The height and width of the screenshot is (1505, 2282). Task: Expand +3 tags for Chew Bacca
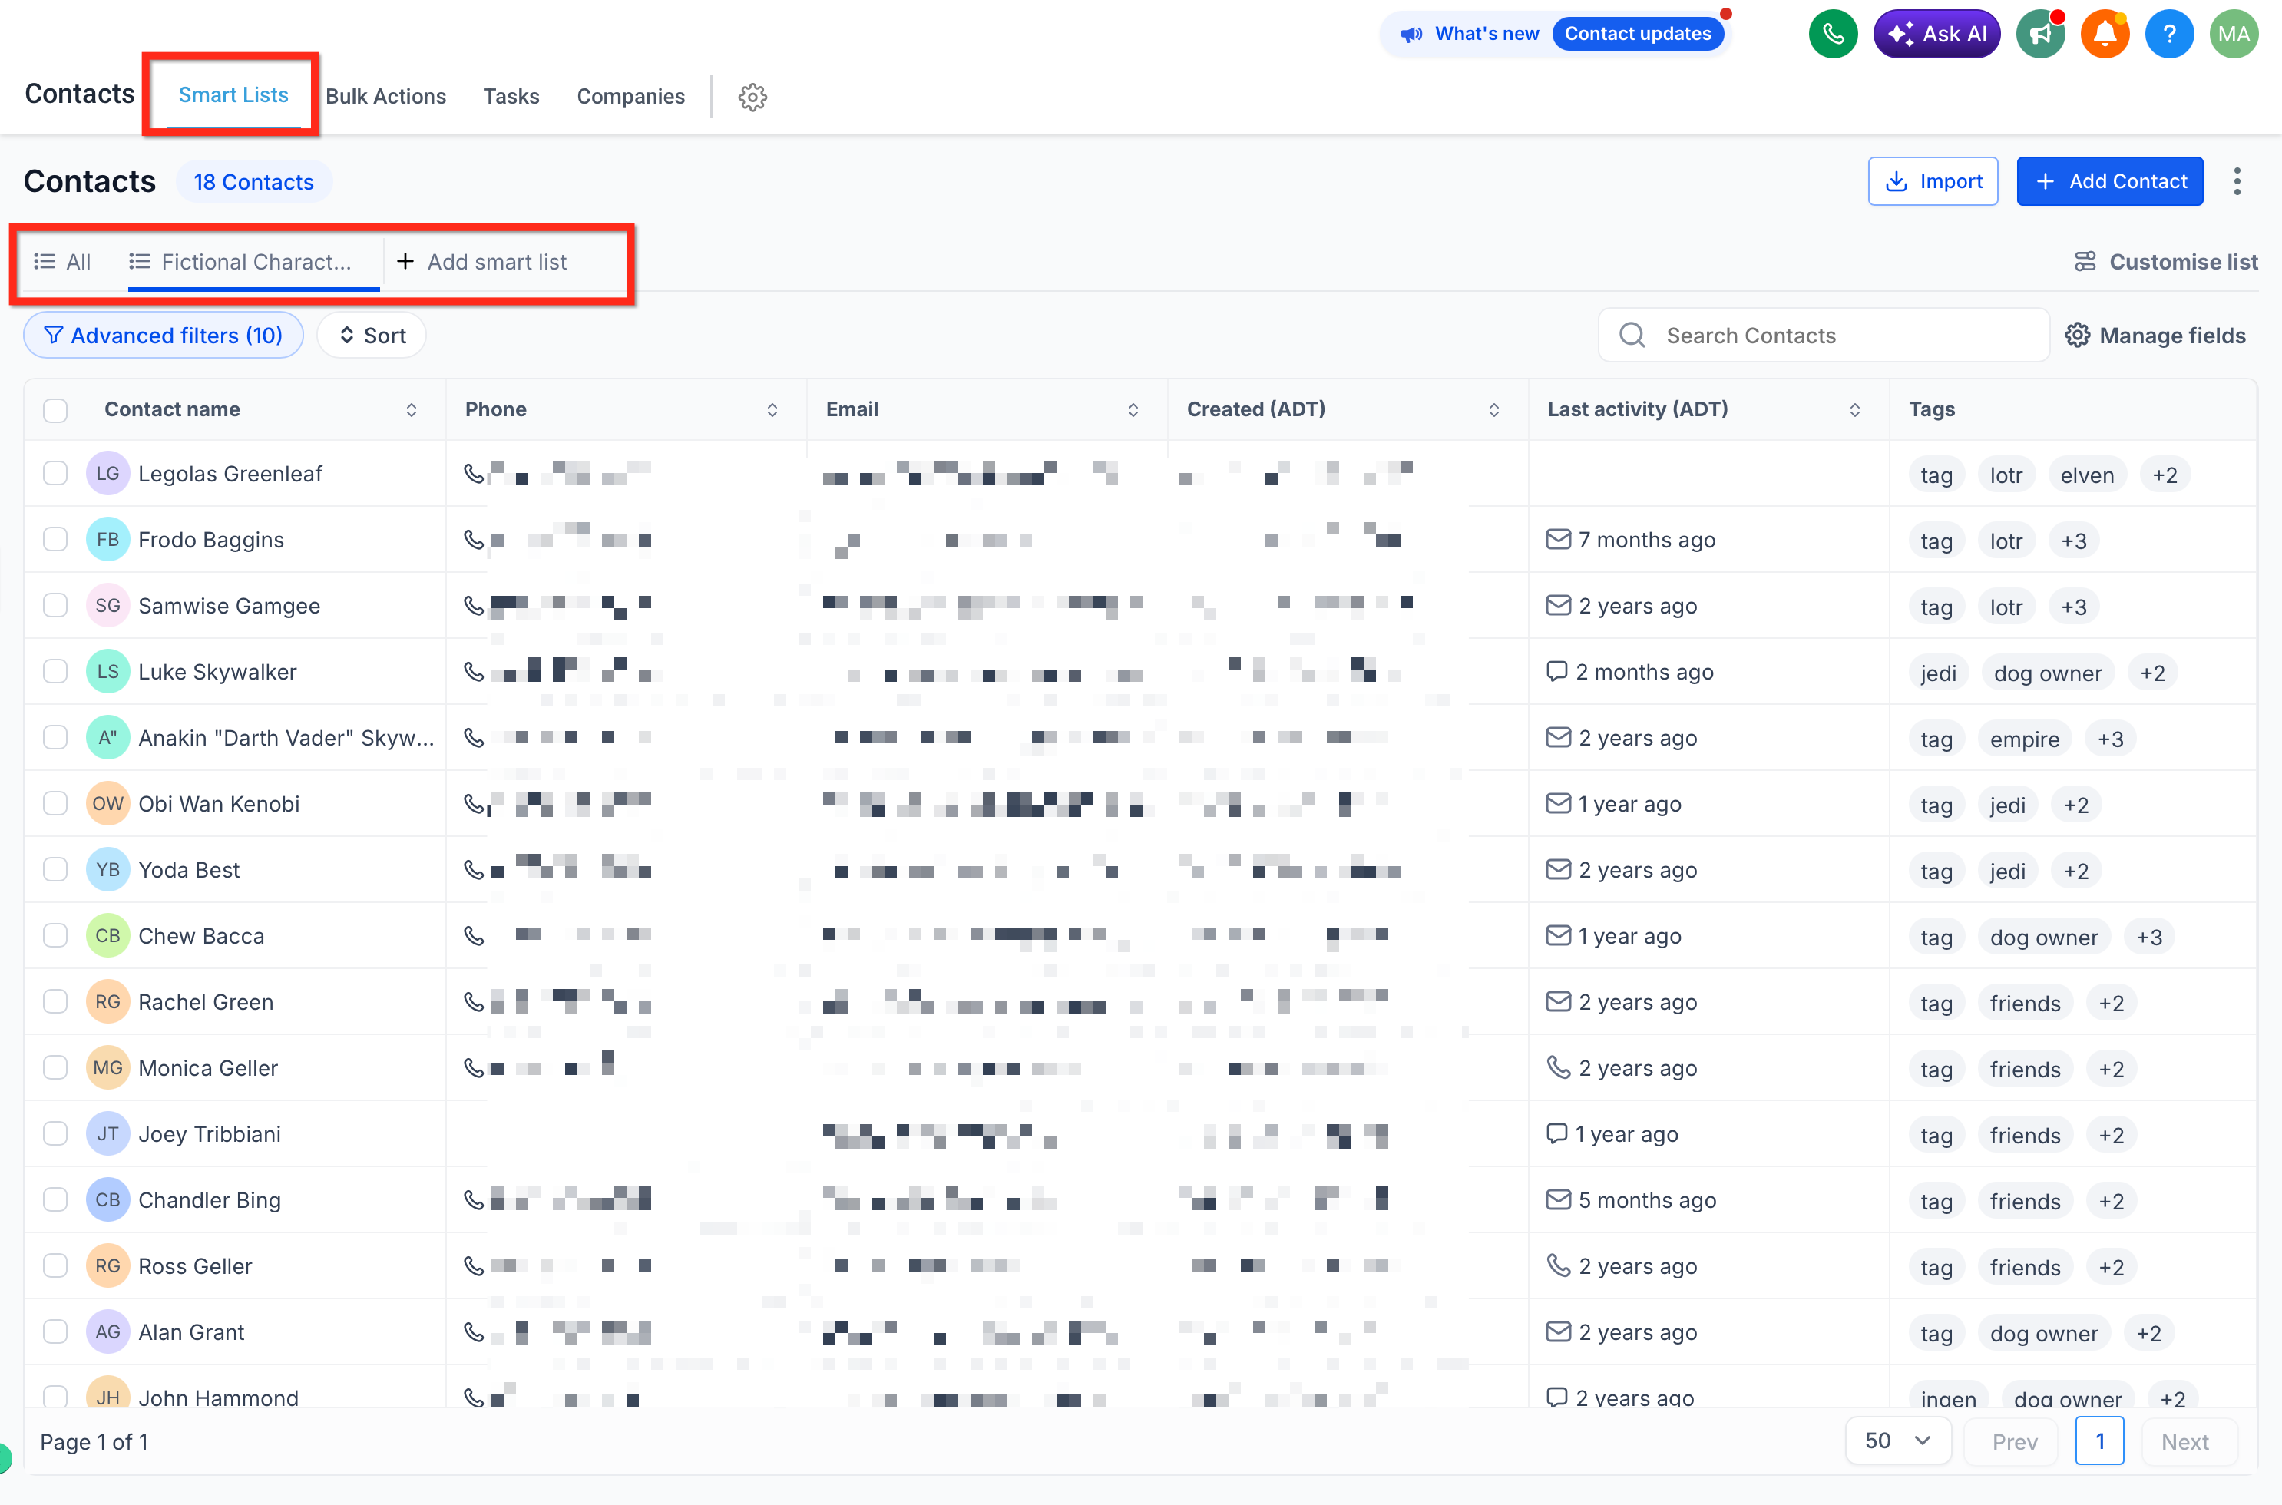[x=2150, y=937]
